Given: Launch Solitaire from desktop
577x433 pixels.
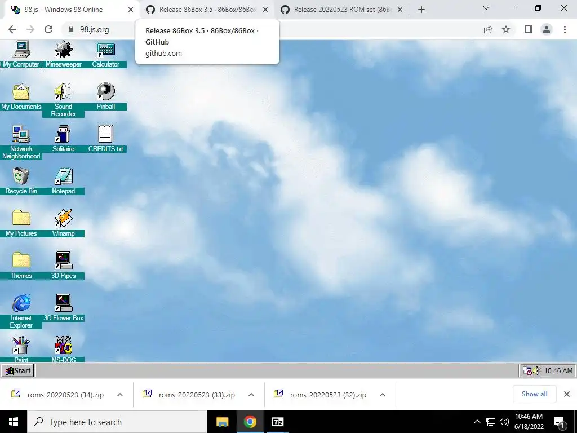Looking at the screenshot, I should click(x=63, y=139).
